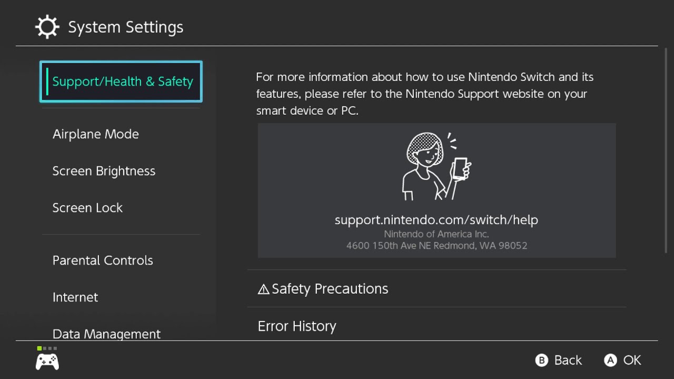Open Error History
The height and width of the screenshot is (379, 674).
coord(437,325)
